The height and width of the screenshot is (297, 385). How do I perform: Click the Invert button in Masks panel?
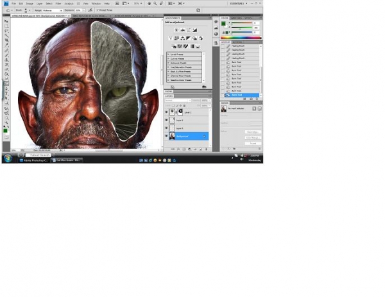click(x=253, y=143)
